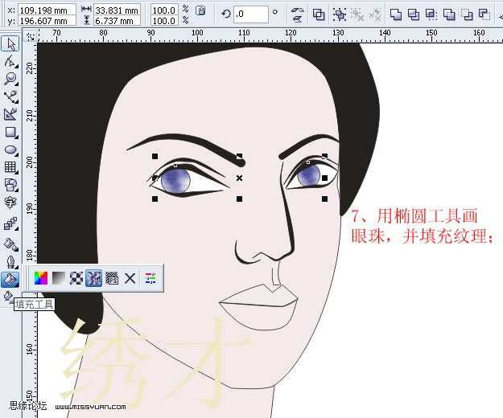
Task: Choose Uniform Fill color dialog icon
Action: pos(41,278)
